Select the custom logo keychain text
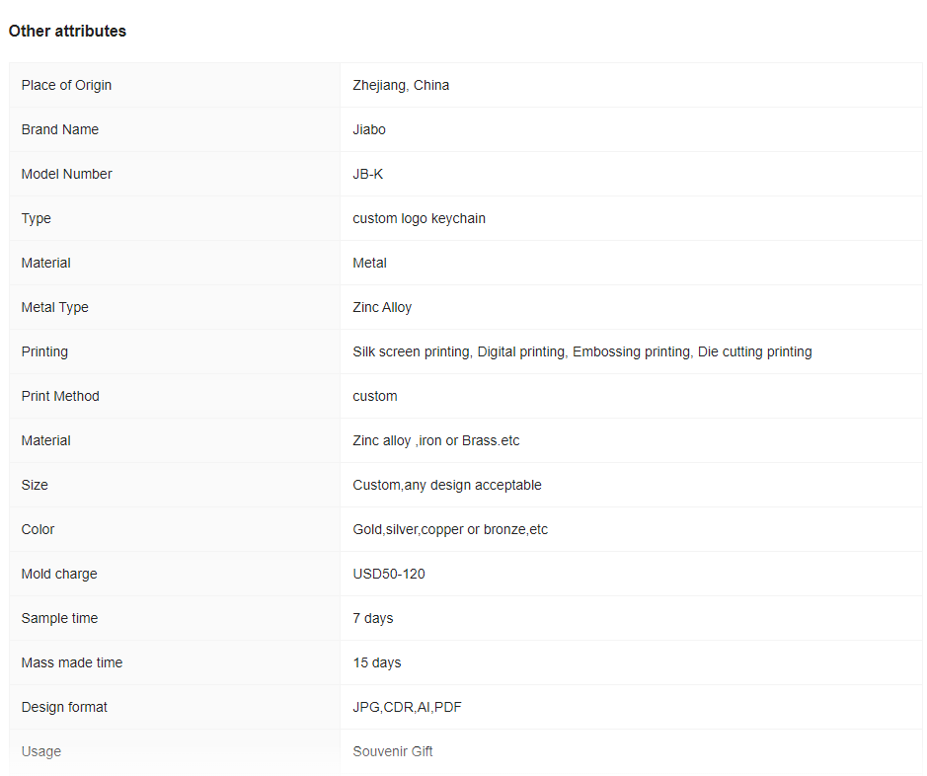Image resolution: width=927 pixels, height=776 pixels. [420, 218]
